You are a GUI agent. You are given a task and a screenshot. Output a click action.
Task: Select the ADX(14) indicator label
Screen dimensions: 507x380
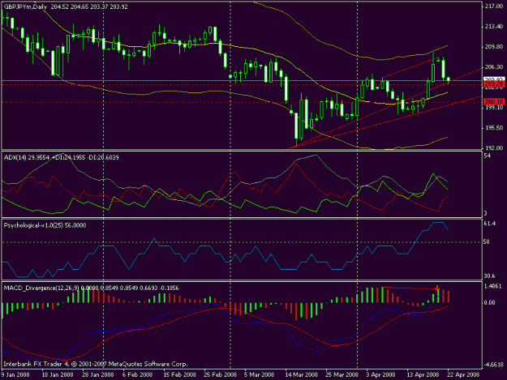(x=15, y=157)
